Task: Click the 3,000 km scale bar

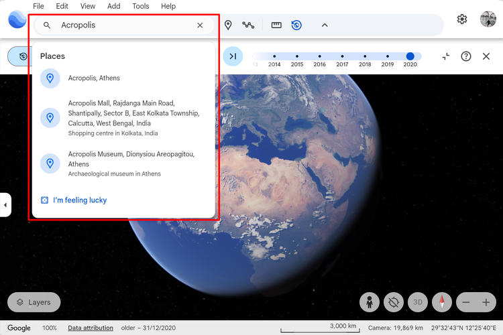Action: [320, 328]
